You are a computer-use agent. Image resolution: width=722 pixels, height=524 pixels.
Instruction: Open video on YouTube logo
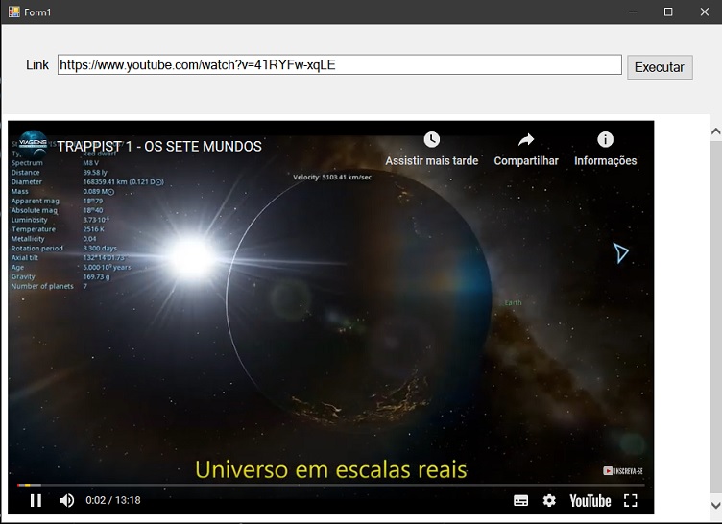(x=590, y=501)
